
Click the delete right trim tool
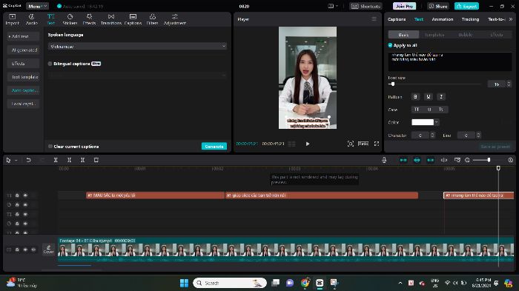click(x=82, y=160)
